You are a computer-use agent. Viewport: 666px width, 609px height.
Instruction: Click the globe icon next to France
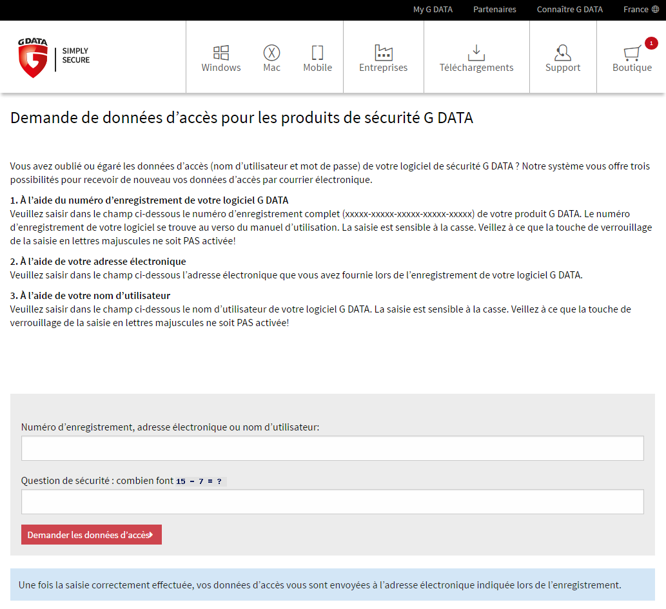(x=656, y=9)
